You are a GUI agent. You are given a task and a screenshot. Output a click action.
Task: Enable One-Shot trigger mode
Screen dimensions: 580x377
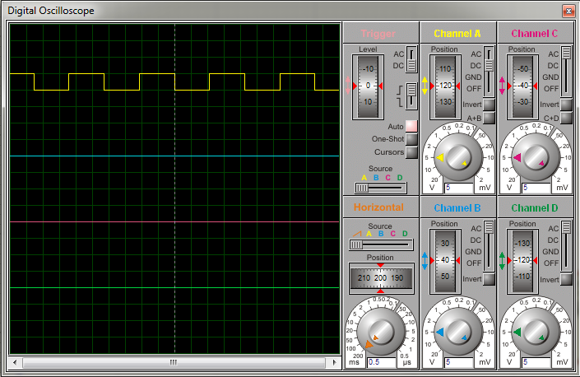coord(411,139)
